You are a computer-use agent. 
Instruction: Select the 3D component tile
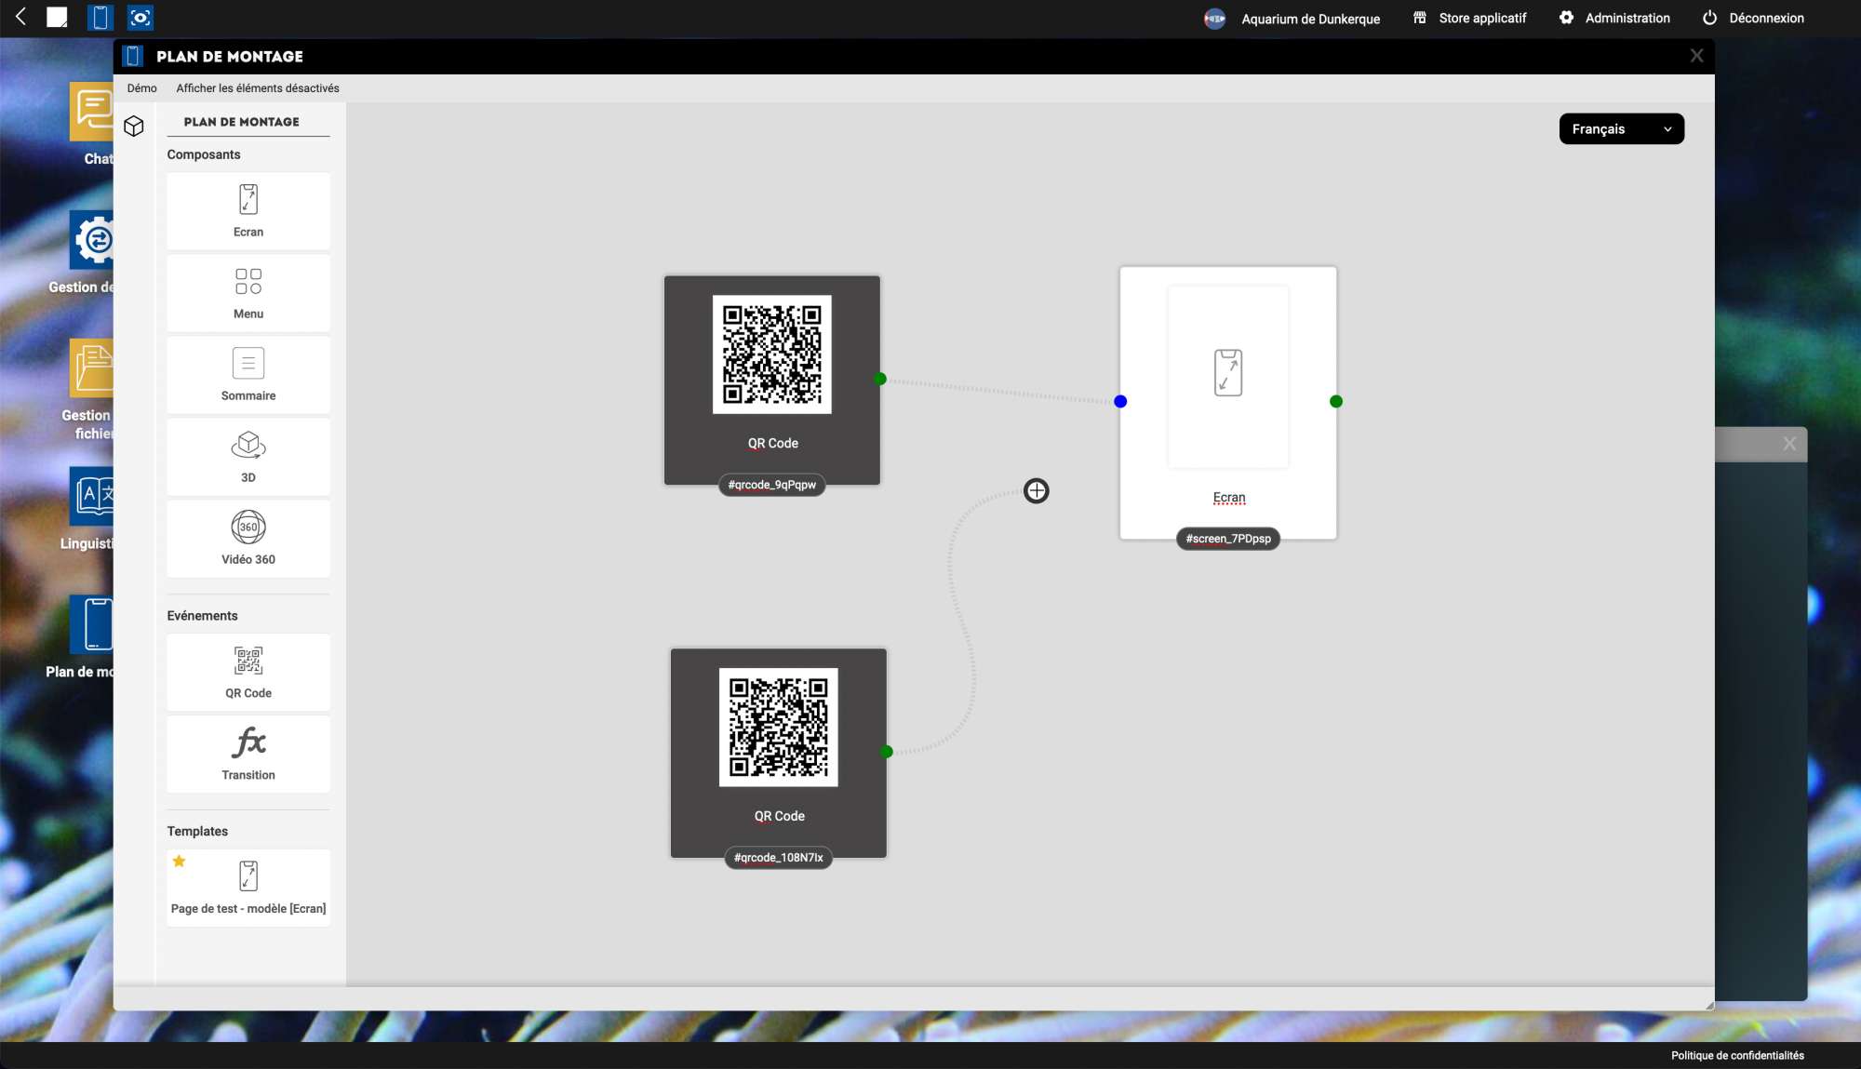coord(248,457)
